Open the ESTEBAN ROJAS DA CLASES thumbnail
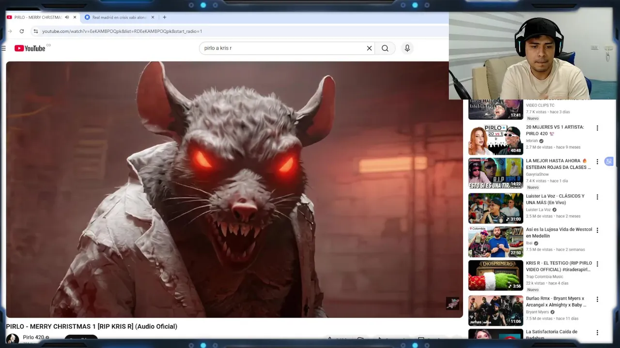This screenshot has width=620, height=348. click(x=496, y=173)
